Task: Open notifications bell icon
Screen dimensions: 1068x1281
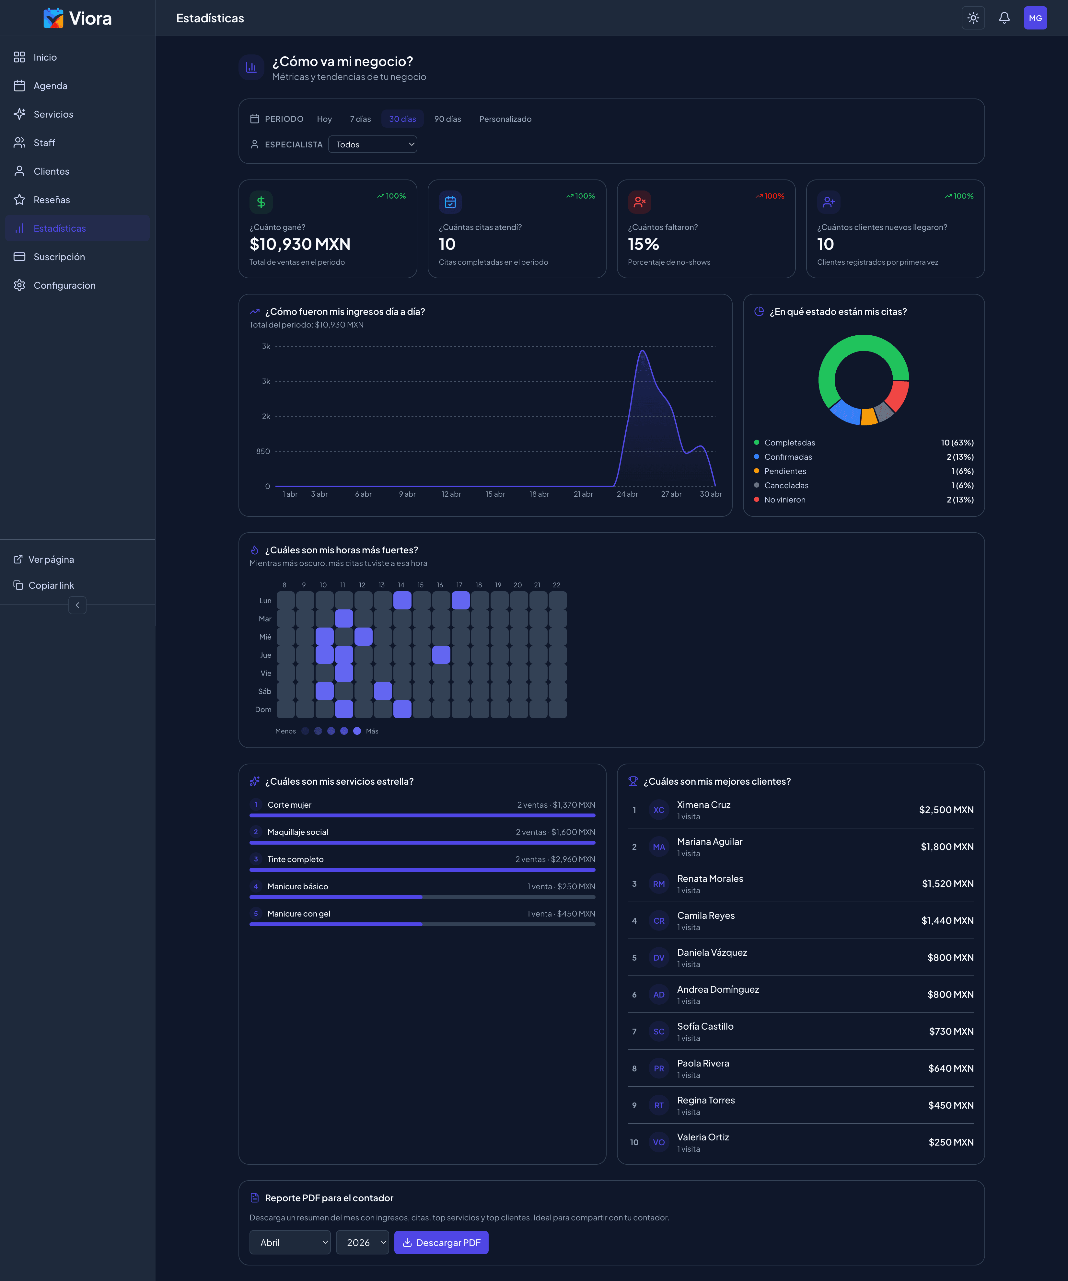Action: pyautogui.click(x=1004, y=18)
